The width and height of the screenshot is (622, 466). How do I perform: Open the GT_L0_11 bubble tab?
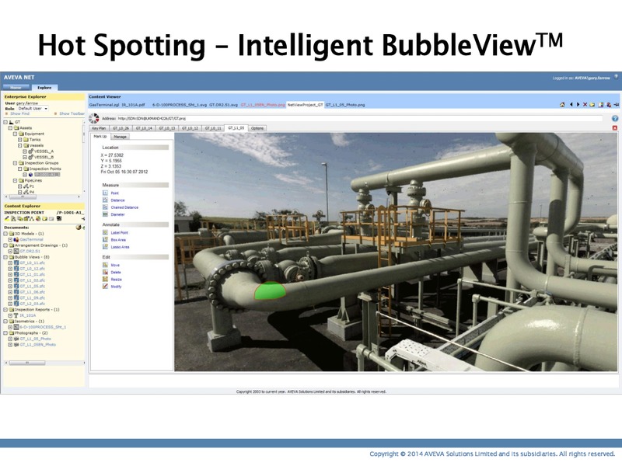click(x=213, y=128)
